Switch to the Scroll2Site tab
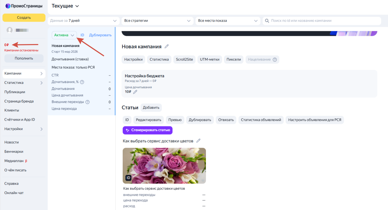Image resolution: width=388 pixels, height=210 pixels. coord(184,60)
